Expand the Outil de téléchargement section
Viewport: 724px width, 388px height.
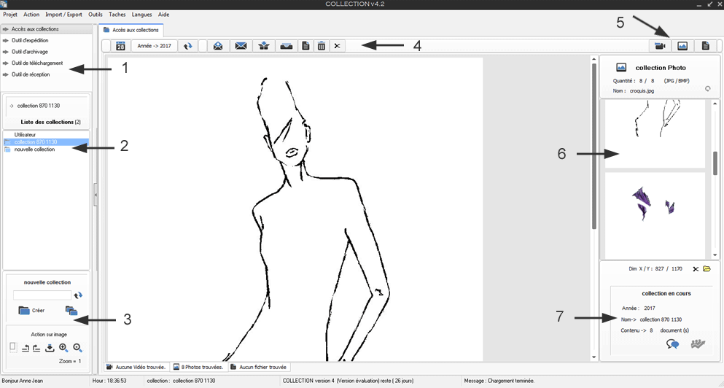[37, 63]
